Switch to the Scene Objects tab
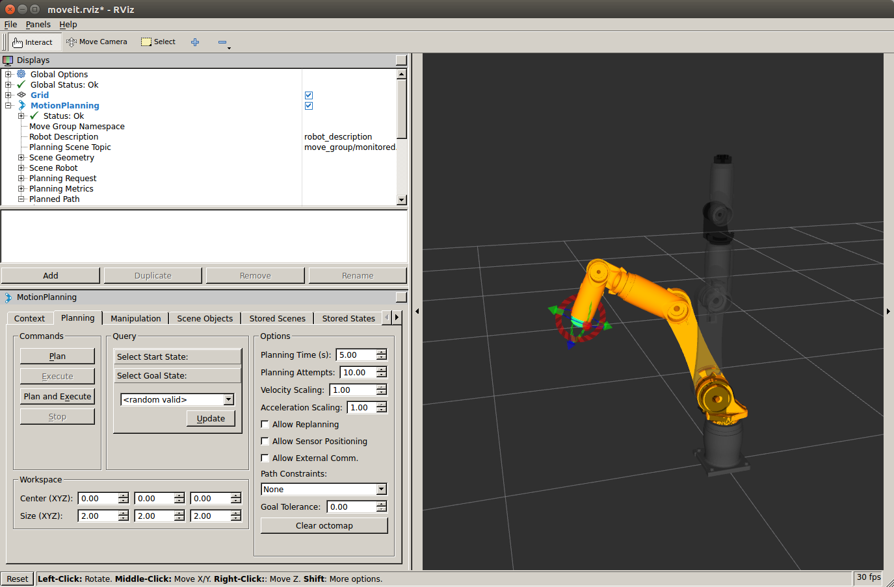 [205, 318]
